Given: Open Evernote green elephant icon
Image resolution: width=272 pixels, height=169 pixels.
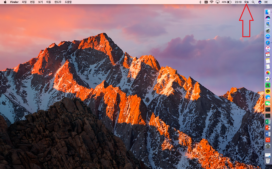Looking at the screenshot, I should [x=268, y=85].
